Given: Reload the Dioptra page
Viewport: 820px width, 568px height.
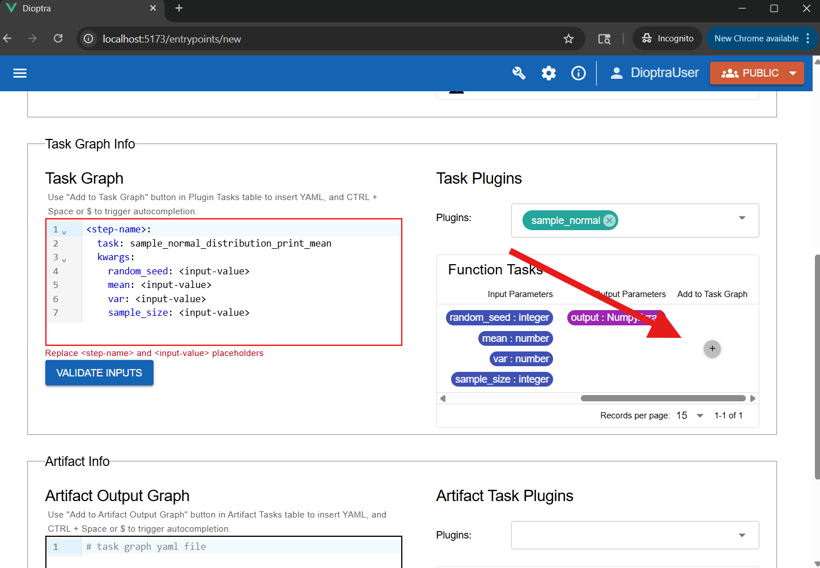Looking at the screenshot, I should point(58,38).
